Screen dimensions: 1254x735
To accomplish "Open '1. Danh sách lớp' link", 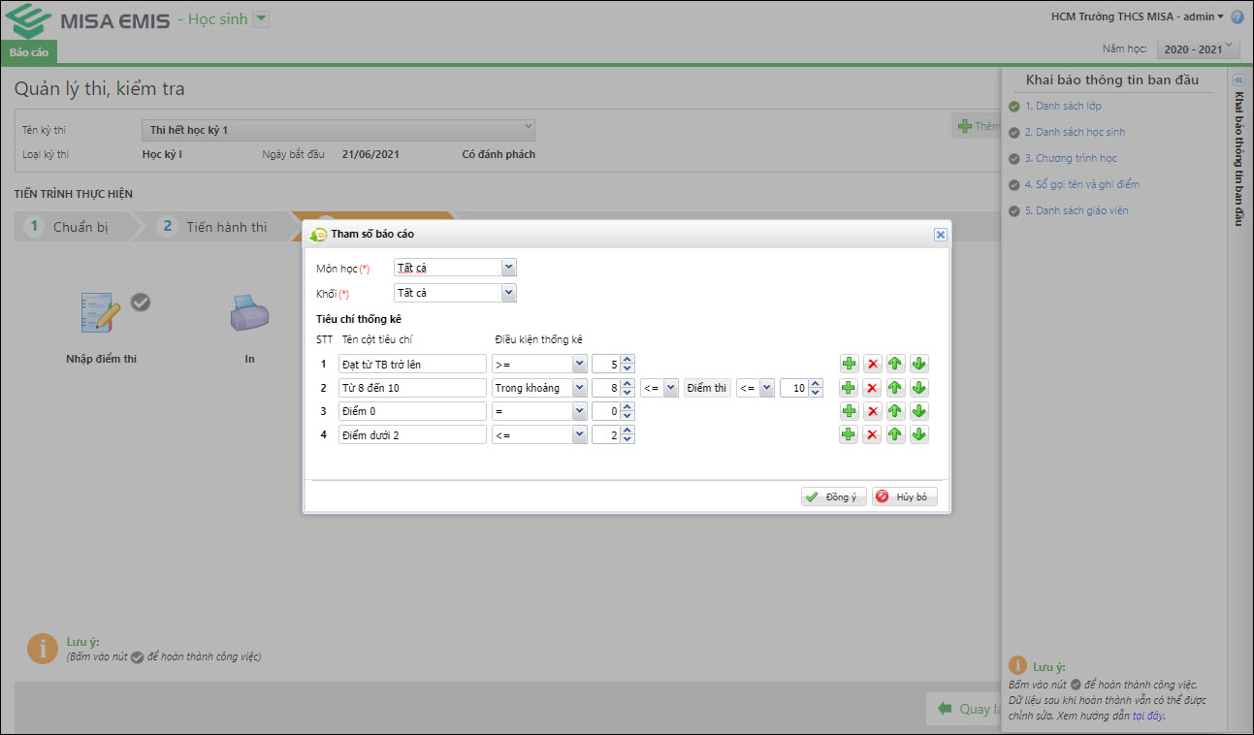I will pyautogui.click(x=1062, y=106).
